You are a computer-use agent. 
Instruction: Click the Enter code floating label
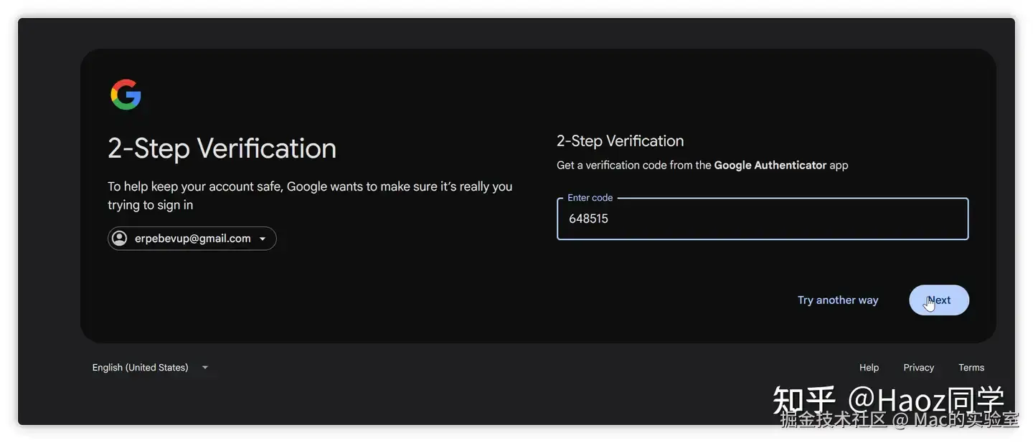590,198
